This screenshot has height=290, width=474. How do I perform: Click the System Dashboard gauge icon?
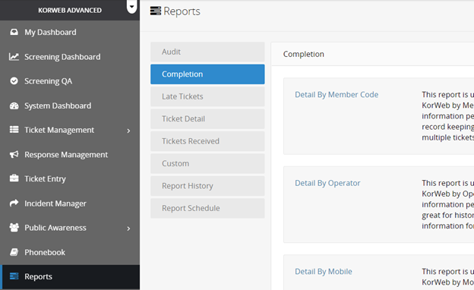(14, 106)
